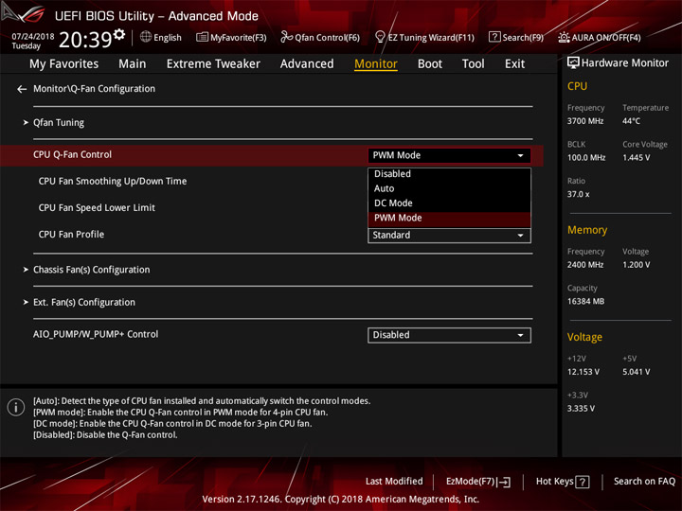The height and width of the screenshot is (511, 682).
Task: Click the Hot Keys question mark icon
Action: (x=583, y=482)
